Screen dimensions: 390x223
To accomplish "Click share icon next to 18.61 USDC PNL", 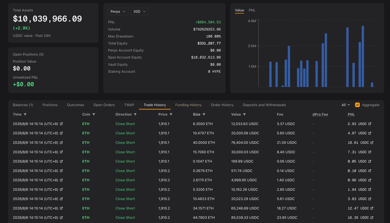I will 372,142.
